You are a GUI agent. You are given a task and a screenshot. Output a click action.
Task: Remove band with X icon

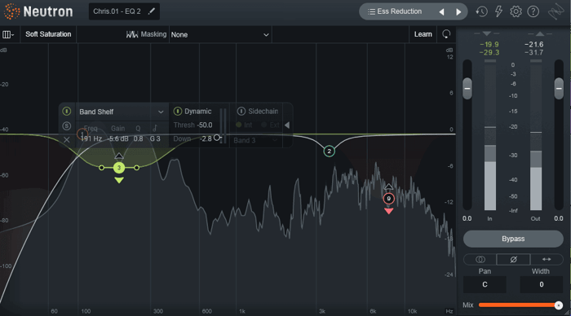tap(67, 139)
